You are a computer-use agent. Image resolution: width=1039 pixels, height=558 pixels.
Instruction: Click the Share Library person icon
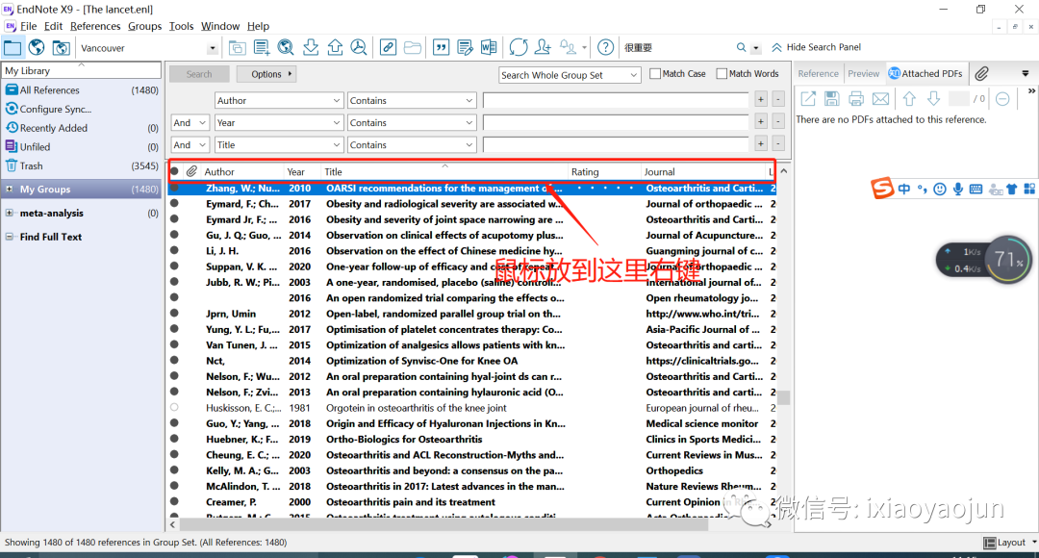543,48
